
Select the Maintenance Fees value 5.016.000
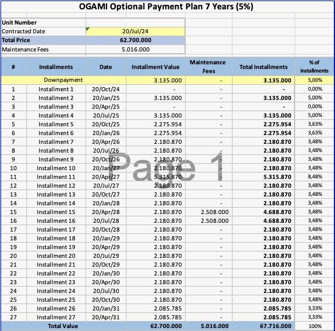[x=135, y=50]
